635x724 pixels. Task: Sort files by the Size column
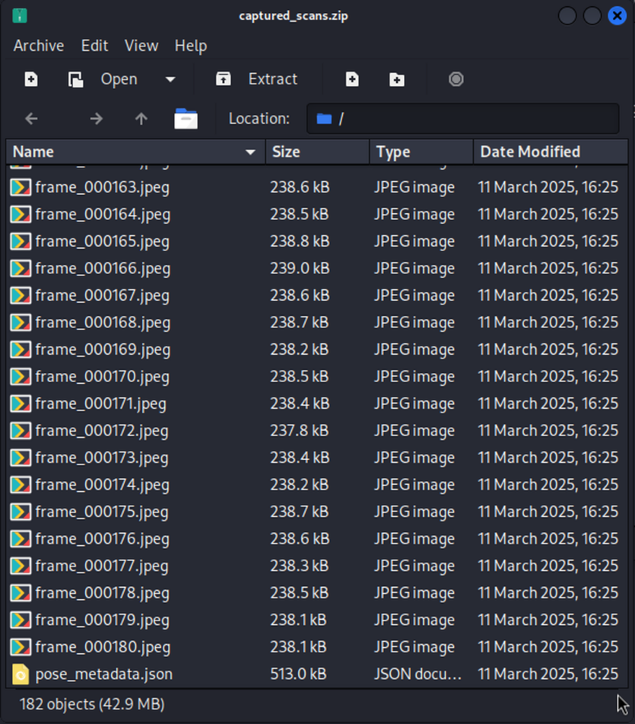(x=317, y=152)
